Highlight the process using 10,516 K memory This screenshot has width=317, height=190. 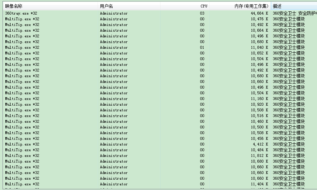22,116
